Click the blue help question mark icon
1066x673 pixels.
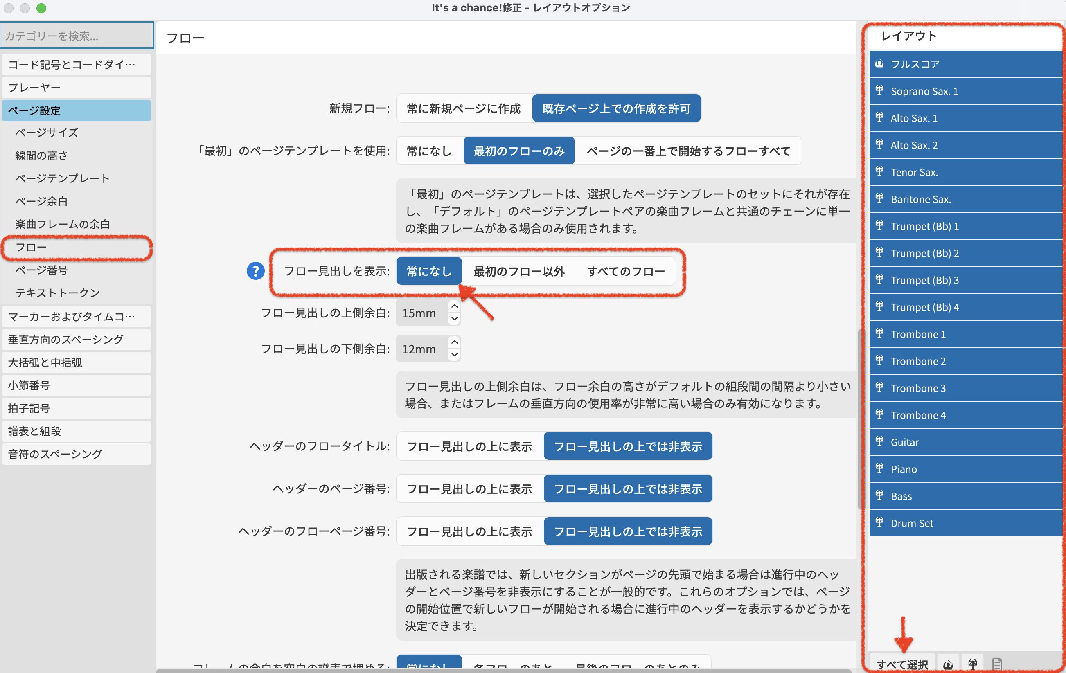click(255, 271)
